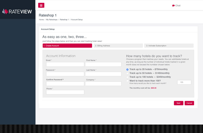Select Track up to 20 hotels option

click(128, 70)
